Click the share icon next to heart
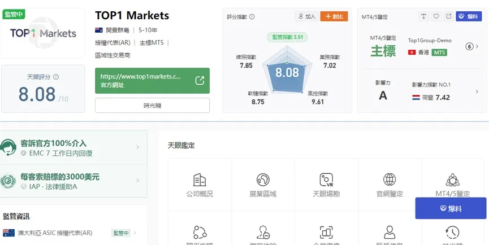Image resolution: width=489 pixels, height=245 pixels. [449, 16]
